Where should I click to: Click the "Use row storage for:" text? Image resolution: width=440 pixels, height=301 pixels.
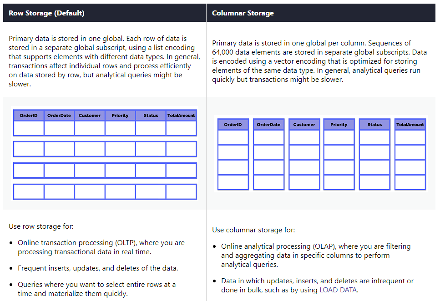coord(41,226)
